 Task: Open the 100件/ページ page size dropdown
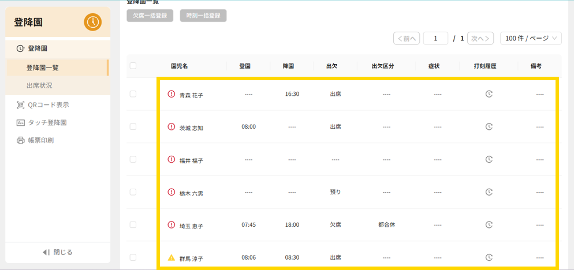[x=531, y=39]
